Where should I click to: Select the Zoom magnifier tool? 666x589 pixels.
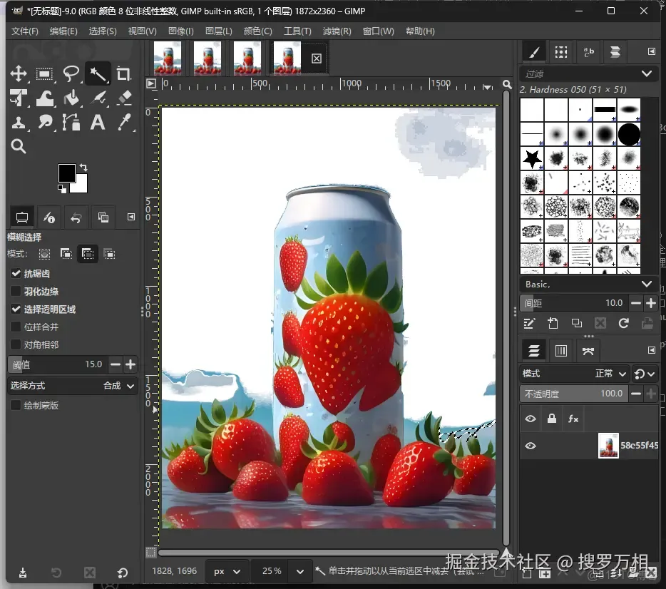[19, 147]
